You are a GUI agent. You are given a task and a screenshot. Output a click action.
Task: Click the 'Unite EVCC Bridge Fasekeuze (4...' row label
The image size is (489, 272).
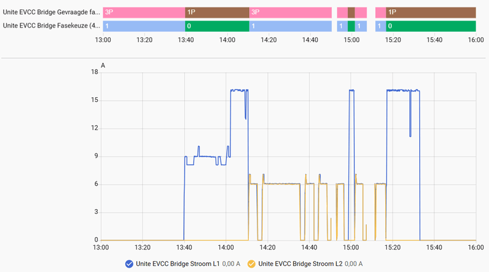pyautogui.click(x=51, y=26)
